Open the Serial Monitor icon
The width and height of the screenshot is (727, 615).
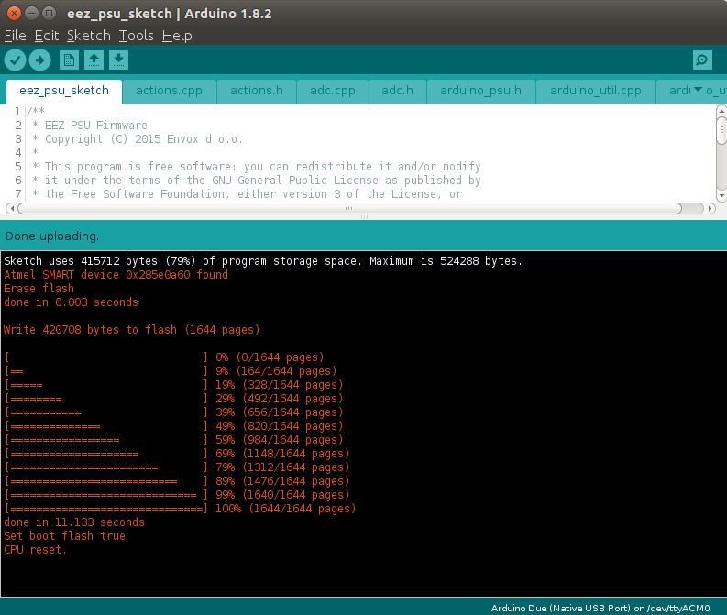pos(702,60)
